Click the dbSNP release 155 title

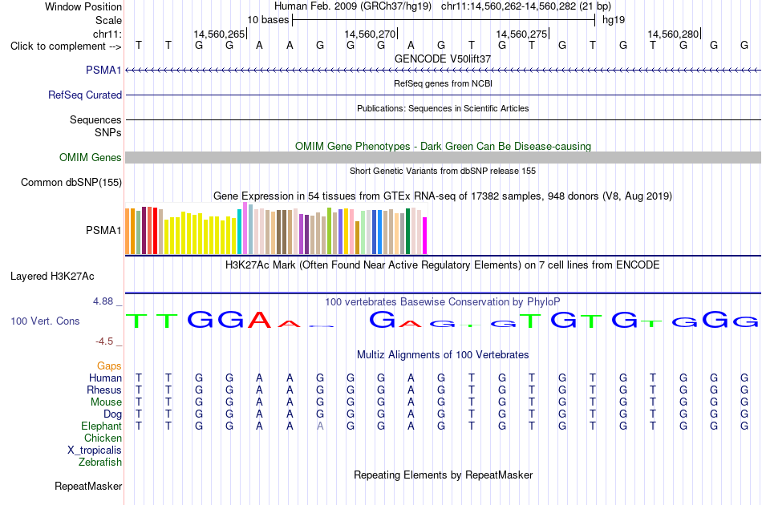(x=443, y=171)
